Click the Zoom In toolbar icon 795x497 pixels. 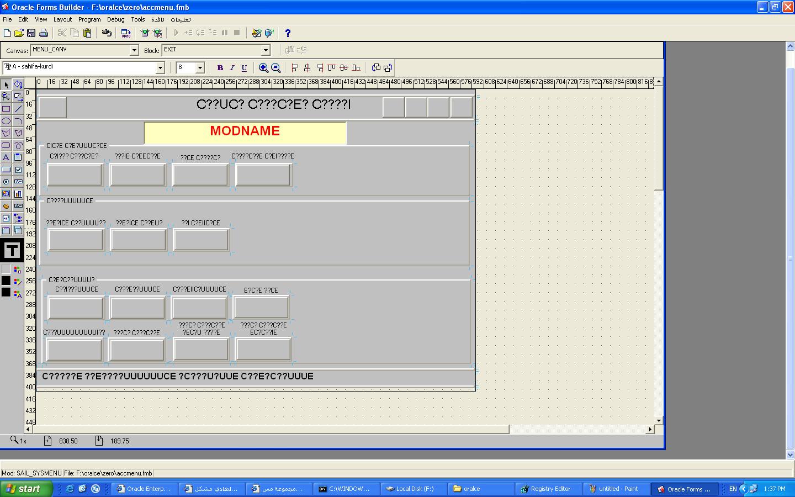(264, 68)
